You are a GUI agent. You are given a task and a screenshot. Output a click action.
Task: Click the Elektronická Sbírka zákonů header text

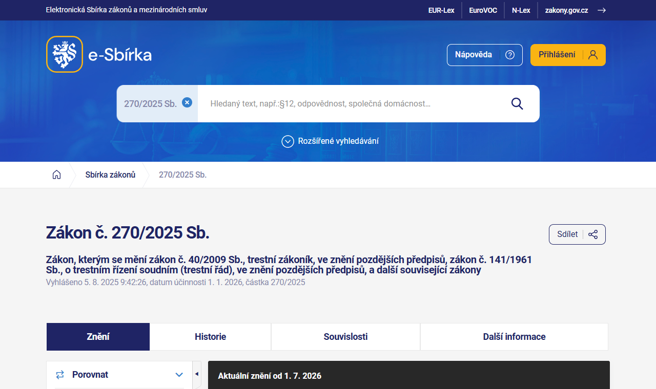(127, 10)
